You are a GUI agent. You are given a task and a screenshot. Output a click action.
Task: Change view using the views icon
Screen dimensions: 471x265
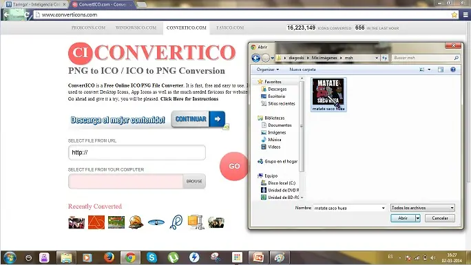tap(421, 70)
